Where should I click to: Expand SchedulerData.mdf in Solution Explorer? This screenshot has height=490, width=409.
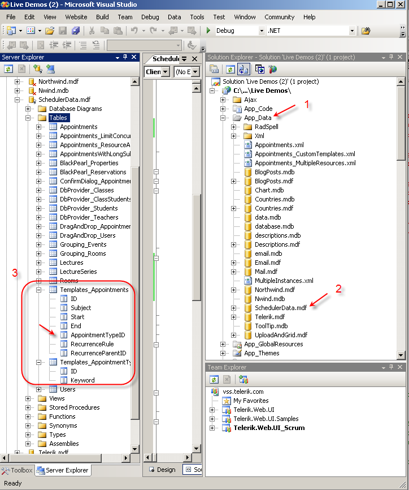point(233,308)
